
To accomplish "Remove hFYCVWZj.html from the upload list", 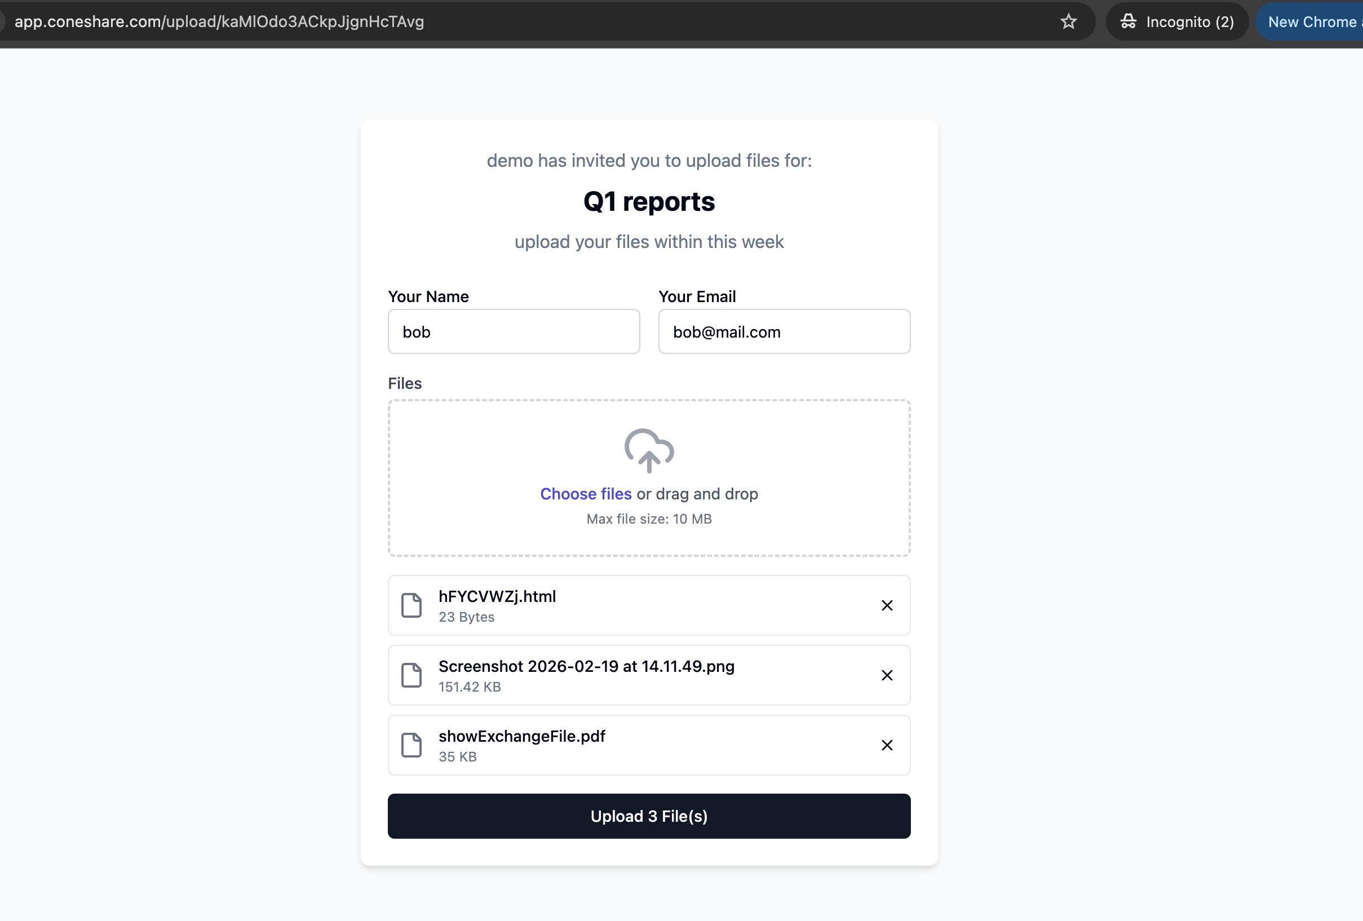I will [887, 605].
